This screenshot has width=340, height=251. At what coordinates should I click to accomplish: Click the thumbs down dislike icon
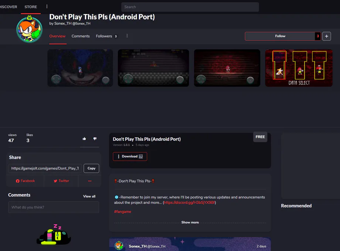point(95,139)
